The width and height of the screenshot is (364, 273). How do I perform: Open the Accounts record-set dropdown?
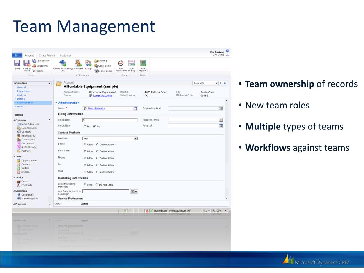pyautogui.click(x=216, y=83)
